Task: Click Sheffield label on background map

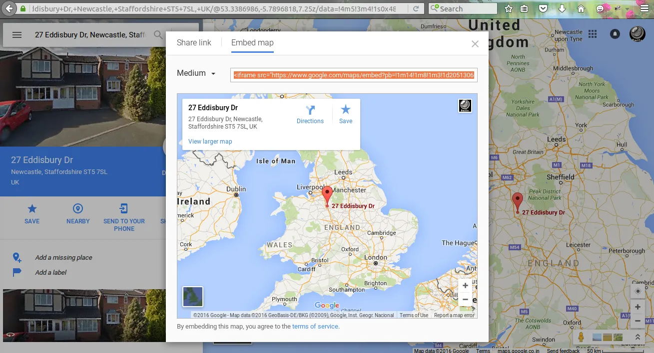Action: tap(561, 177)
